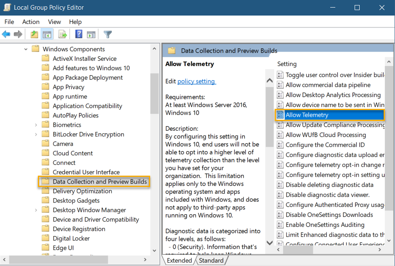Click the Show/Hide Action Pane icon
Viewport: 395px width, 266px height.
91,34
